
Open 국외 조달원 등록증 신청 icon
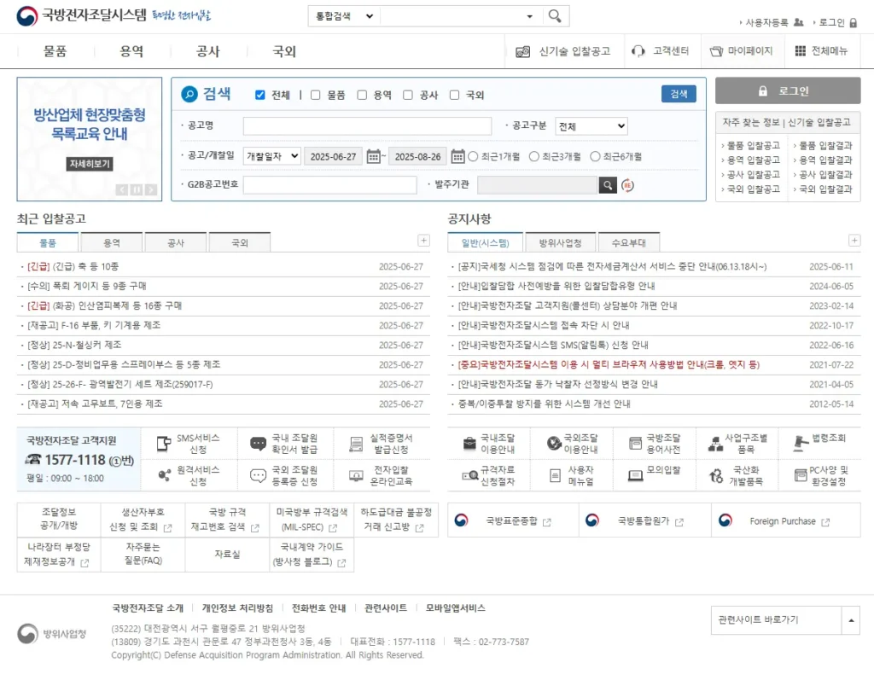point(258,475)
